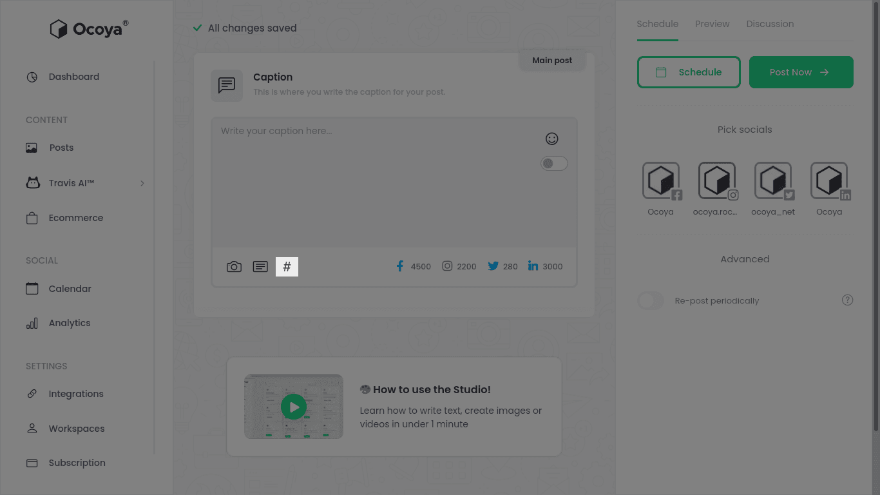The width and height of the screenshot is (880, 495).
Task: Select the Schedule tab
Action: pyautogui.click(x=657, y=24)
